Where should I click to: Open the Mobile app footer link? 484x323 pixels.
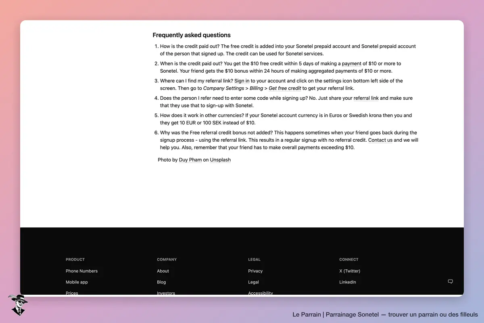[x=77, y=282]
